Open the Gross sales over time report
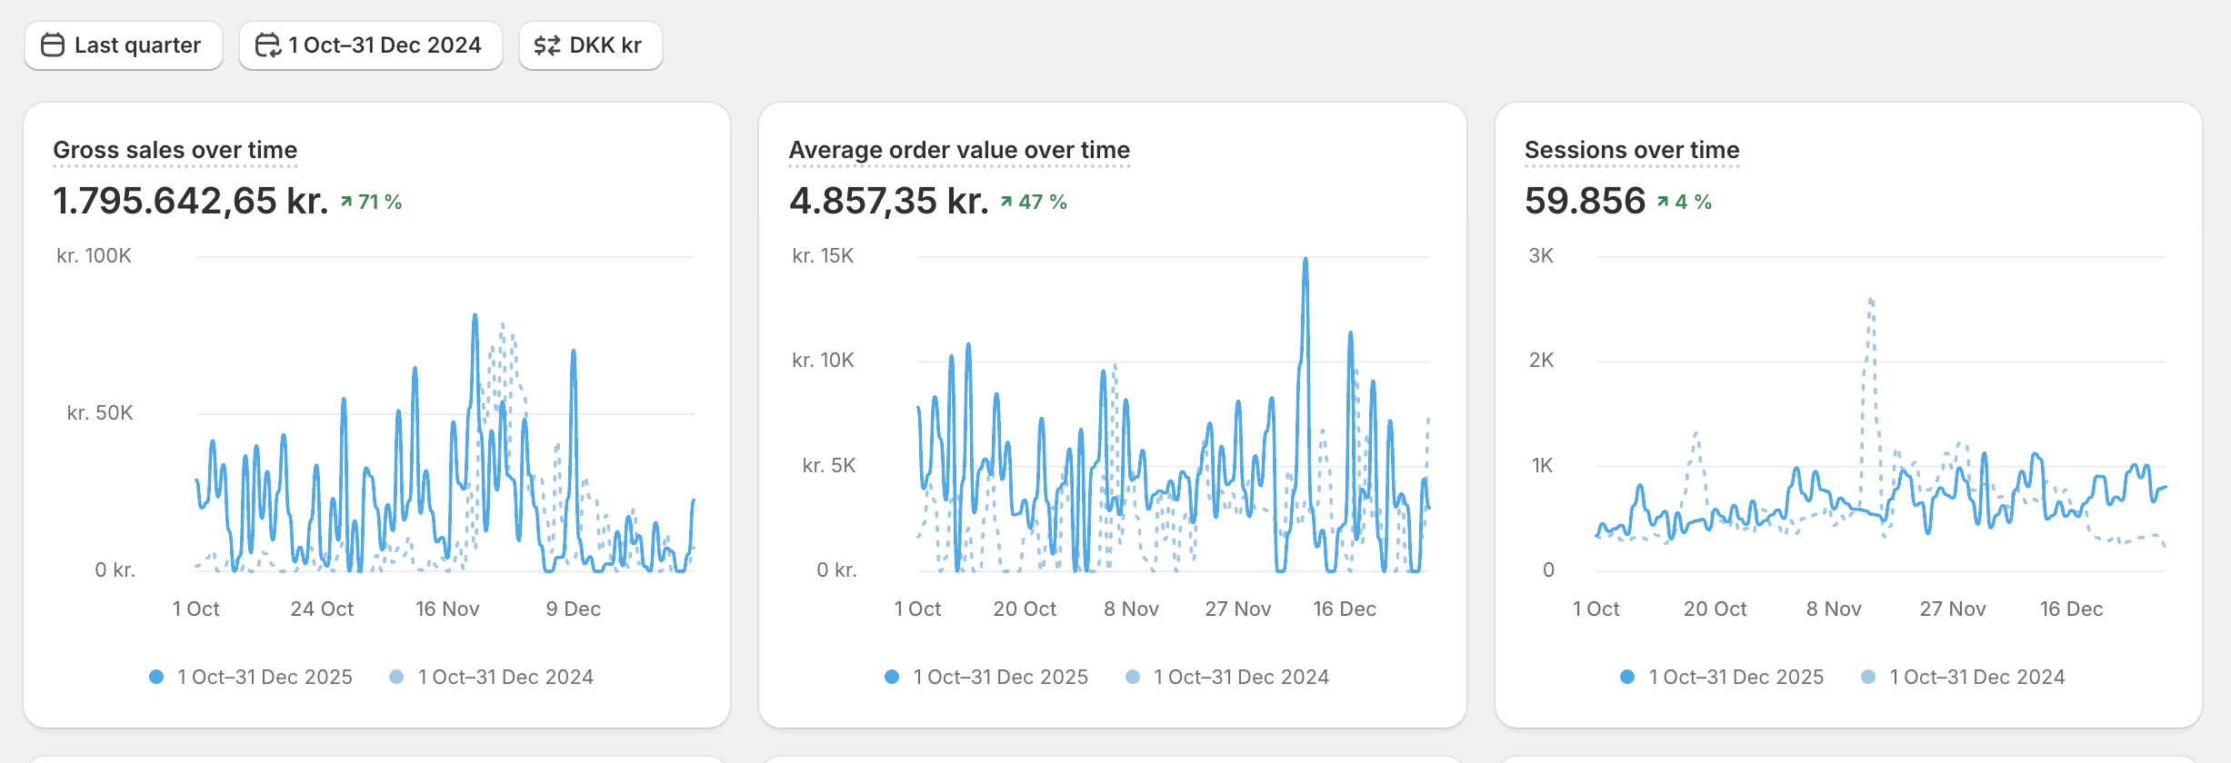The width and height of the screenshot is (2231, 763). [175, 150]
